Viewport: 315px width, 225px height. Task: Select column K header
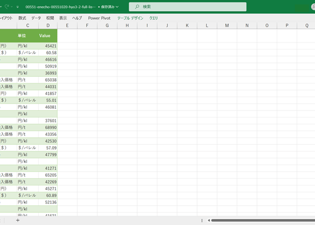click(187, 26)
